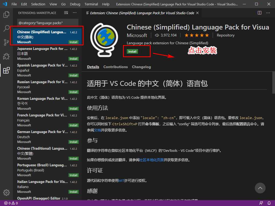Install the Russian Language Pack
This screenshot has height=206, width=275.
tap(73, 92)
